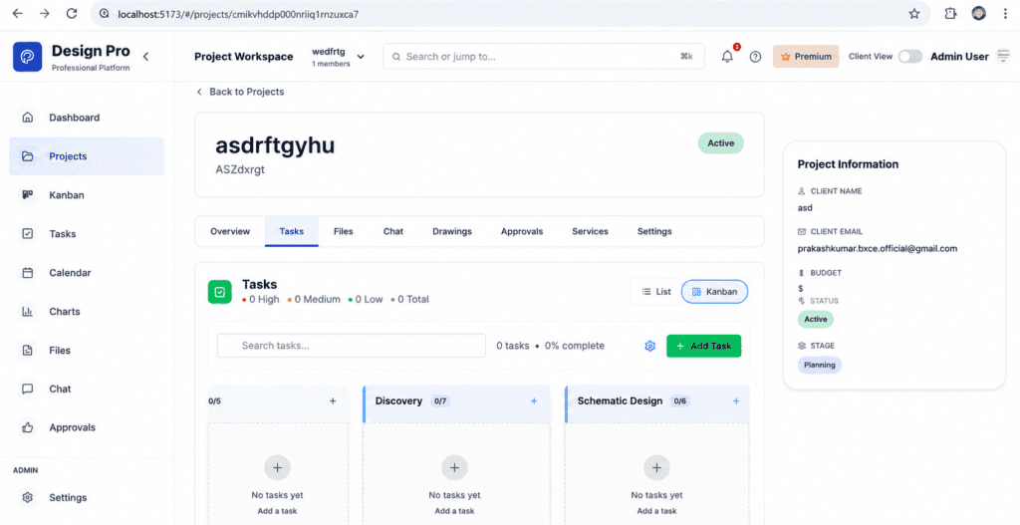Reload the page in browser
Image resolution: width=1020 pixels, height=525 pixels.
tap(72, 14)
